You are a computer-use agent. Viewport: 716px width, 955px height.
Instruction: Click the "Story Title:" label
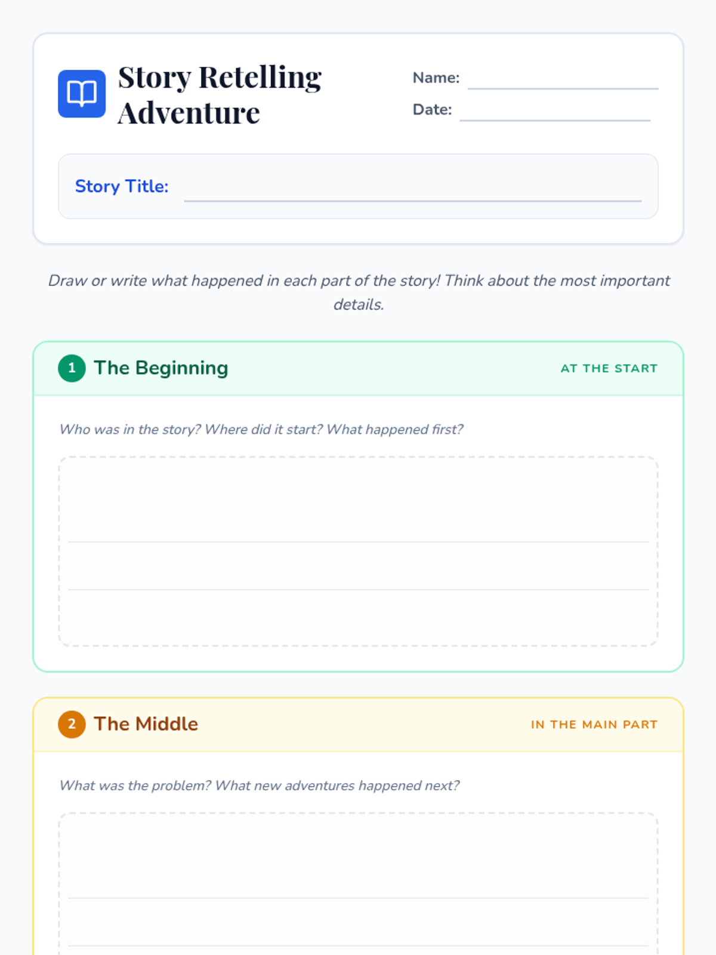[x=122, y=186]
